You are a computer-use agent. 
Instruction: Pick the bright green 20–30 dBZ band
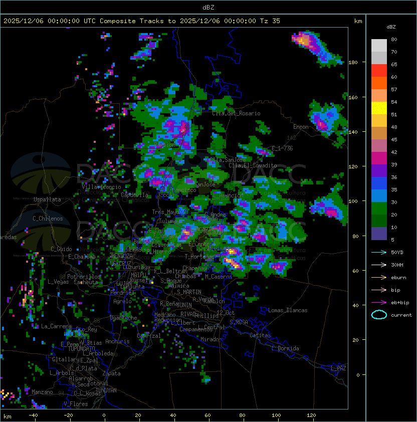click(379, 208)
